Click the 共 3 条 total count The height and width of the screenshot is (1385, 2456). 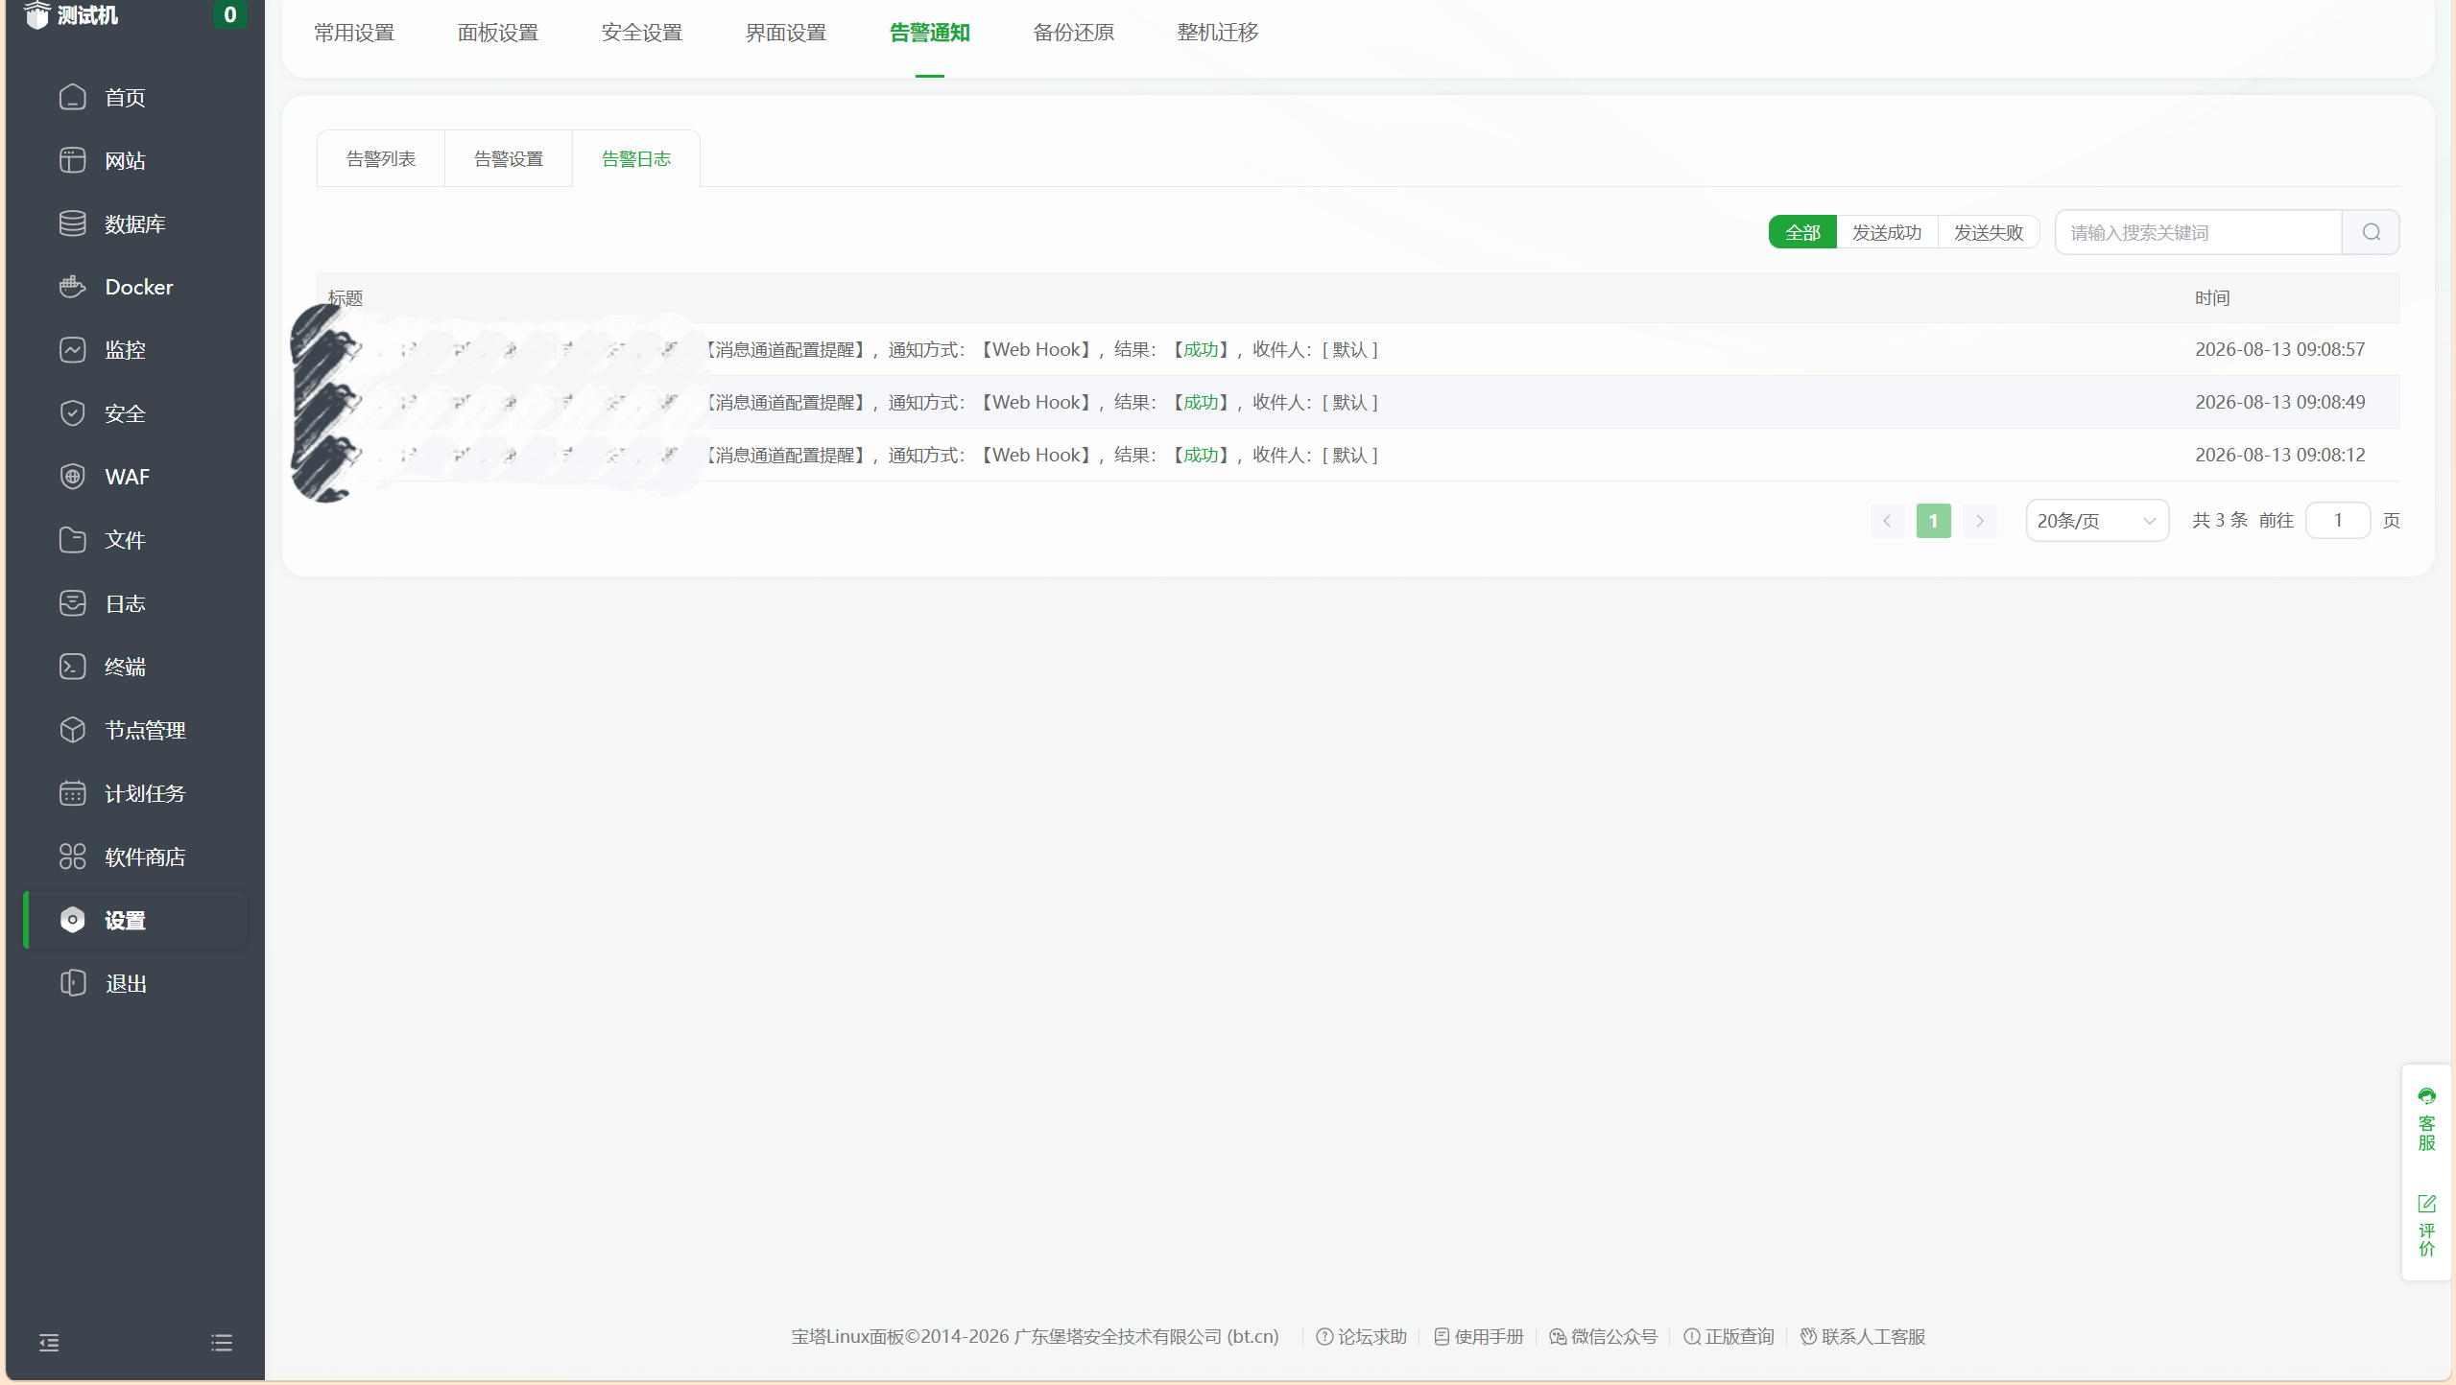pos(2220,520)
